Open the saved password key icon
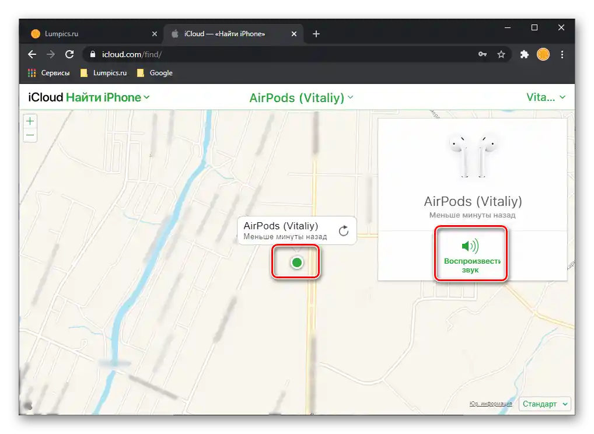594x434 pixels. (482, 54)
